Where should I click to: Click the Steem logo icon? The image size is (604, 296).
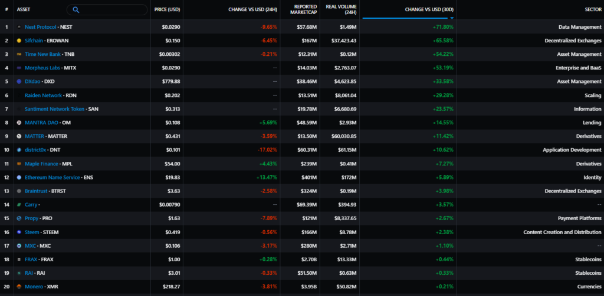coord(19,232)
